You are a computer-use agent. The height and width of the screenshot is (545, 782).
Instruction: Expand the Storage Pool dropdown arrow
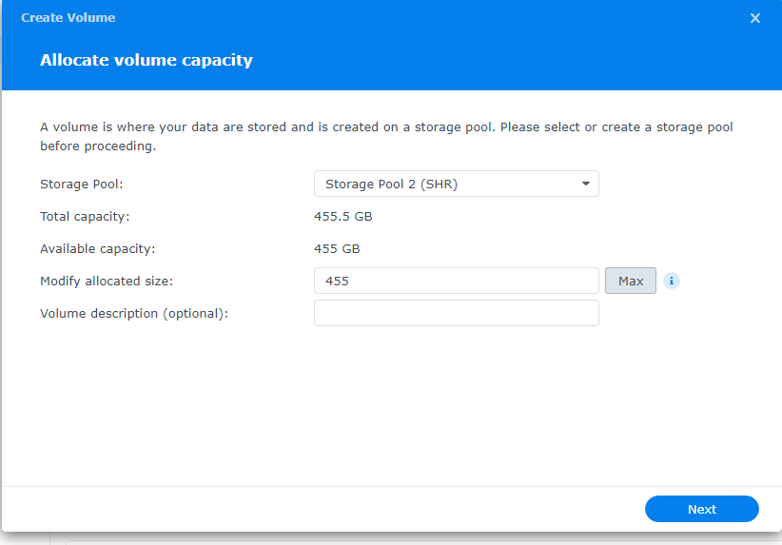pos(585,184)
